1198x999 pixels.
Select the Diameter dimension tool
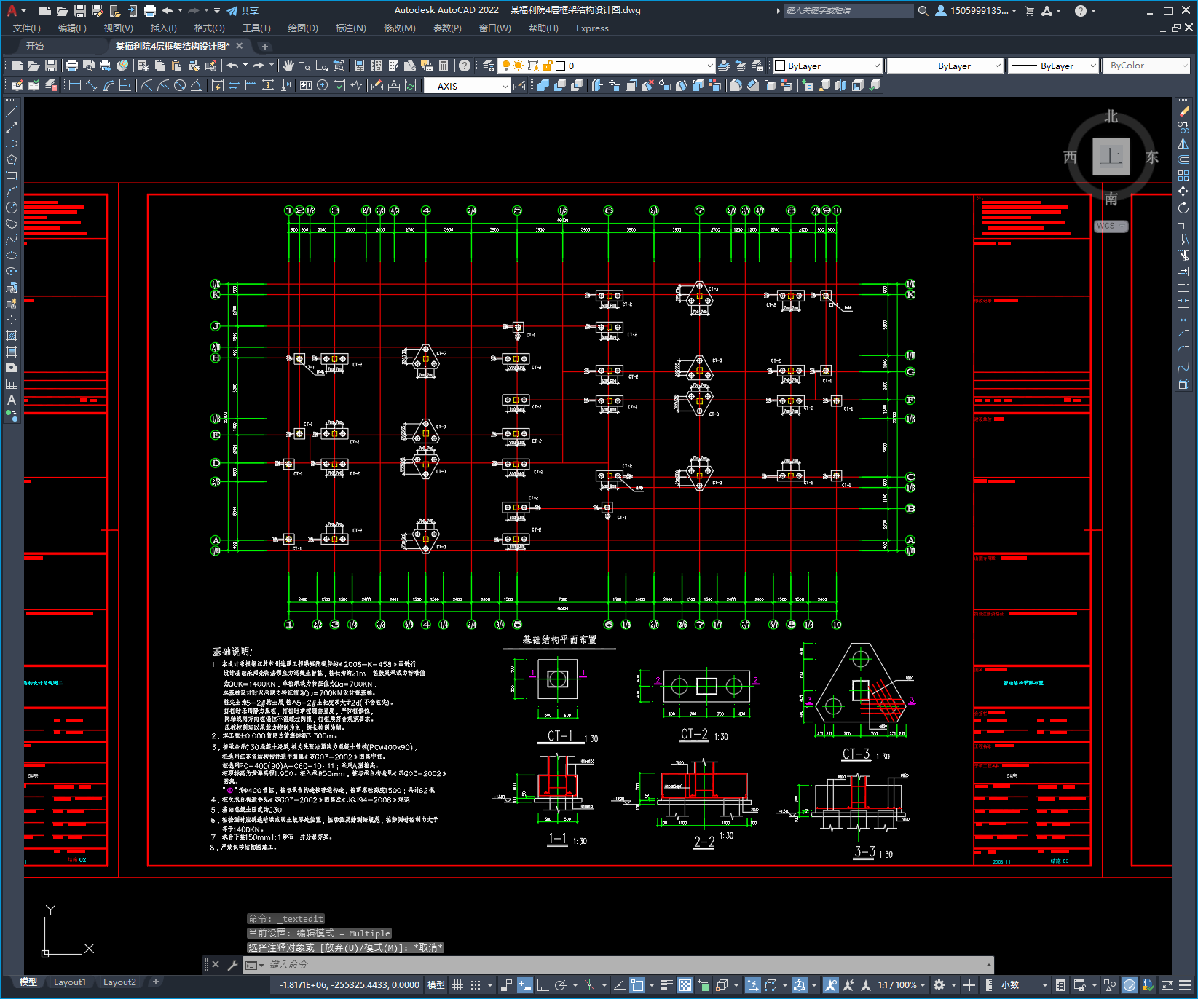point(180,85)
